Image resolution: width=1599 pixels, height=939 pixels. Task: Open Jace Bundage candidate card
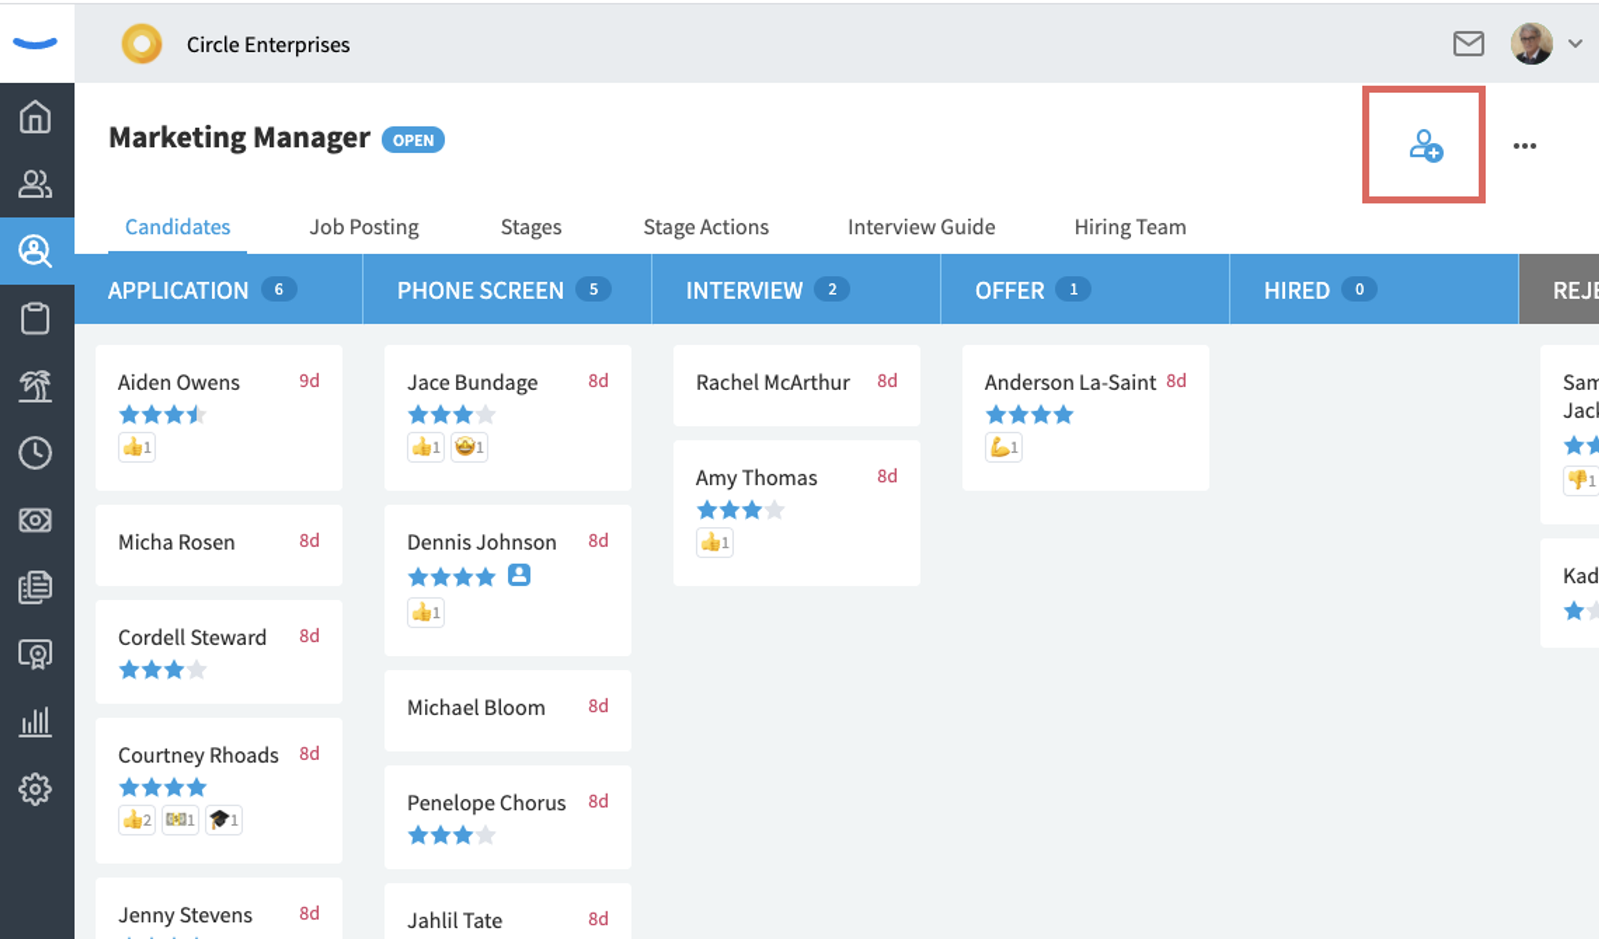tap(508, 418)
